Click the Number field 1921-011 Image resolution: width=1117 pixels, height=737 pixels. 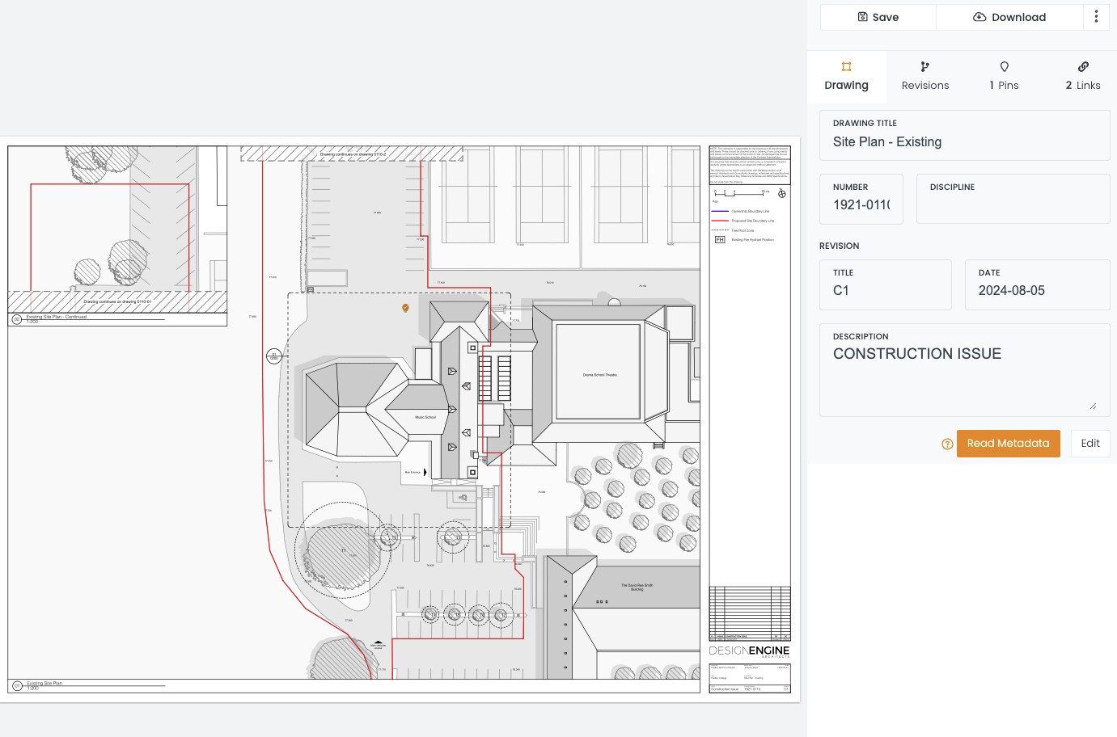pyautogui.click(x=861, y=199)
